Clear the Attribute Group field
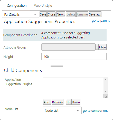Viewport: 113px width, 120px height. pos(102,47)
